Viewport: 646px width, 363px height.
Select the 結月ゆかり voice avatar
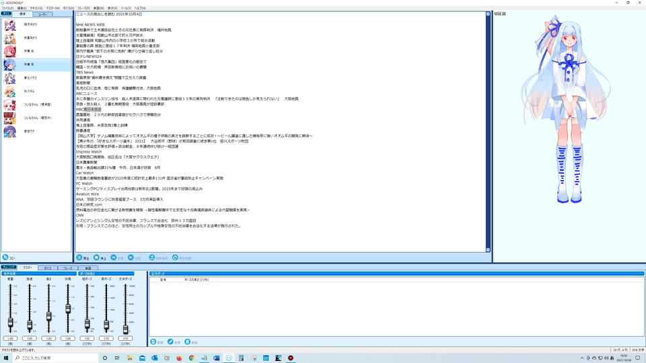click(x=10, y=25)
